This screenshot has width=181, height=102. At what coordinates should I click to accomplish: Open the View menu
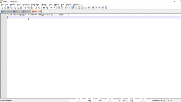(x=19, y=5)
